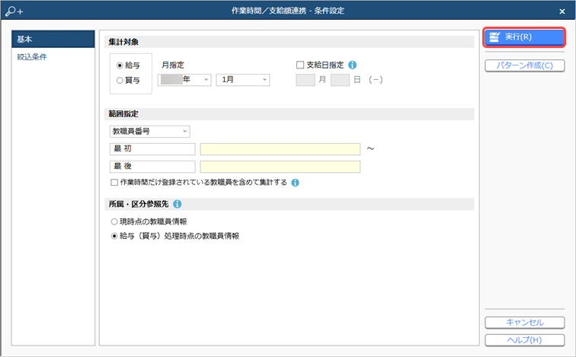
Task: Click info icon after 作業時間だけ登録 checkbox text
Action: point(295,183)
